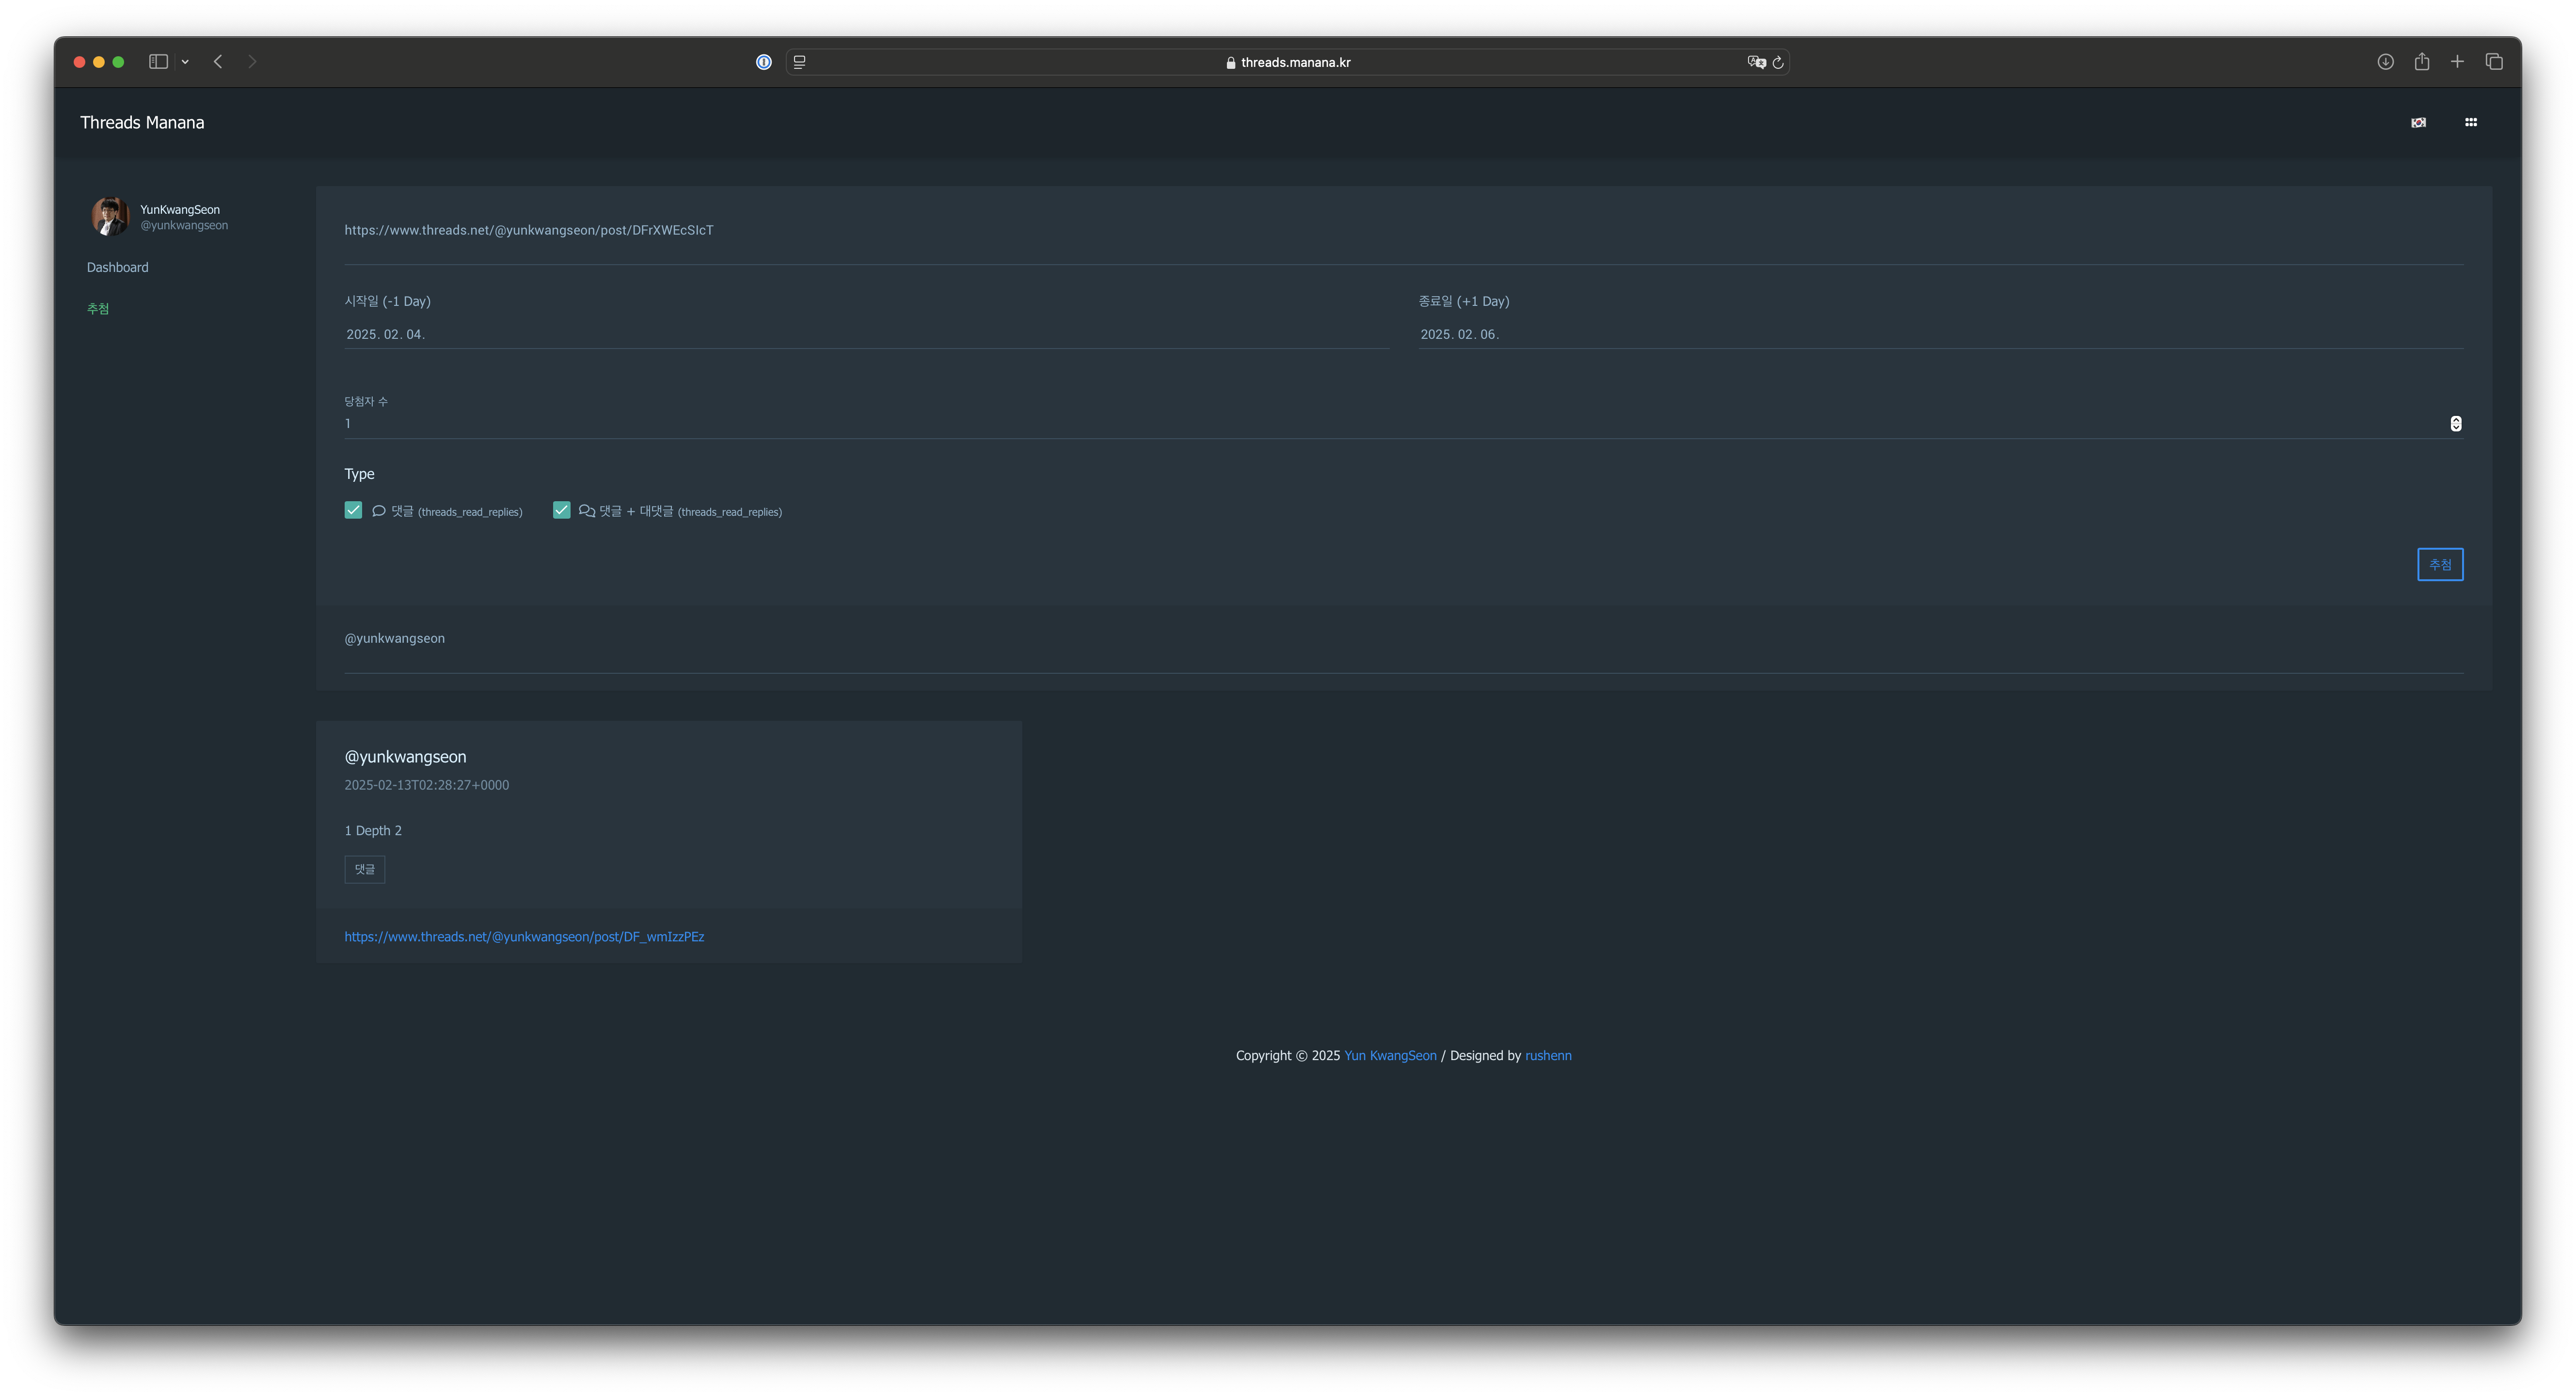Uncheck the 댓글 + 대댓글 checkbox
The height and width of the screenshot is (1397, 2576).
561,510
